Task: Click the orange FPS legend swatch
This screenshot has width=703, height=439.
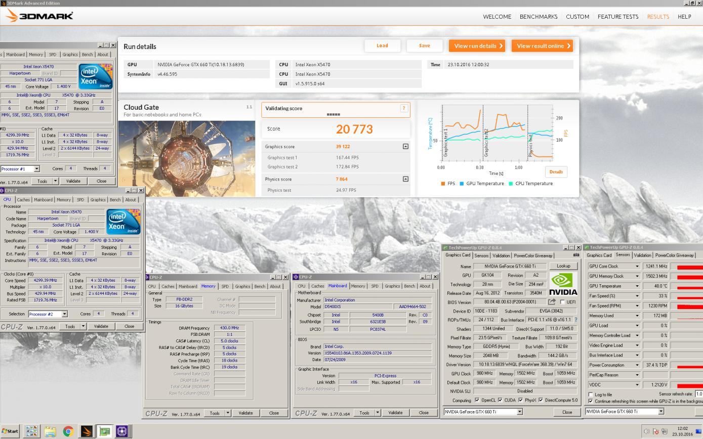Action: point(443,184)
